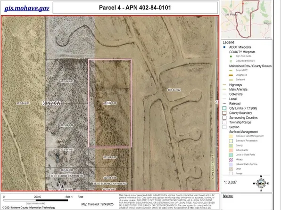Click the 39N 16W township label
The image size is (281, 210).
click(x=51, y=103)
